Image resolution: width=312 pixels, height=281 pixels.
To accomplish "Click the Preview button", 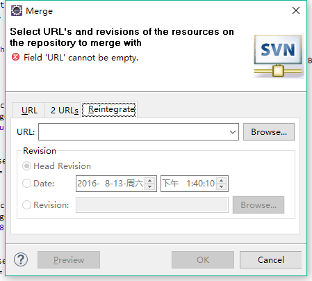I will pyautogui.click(x=69, y=259).
